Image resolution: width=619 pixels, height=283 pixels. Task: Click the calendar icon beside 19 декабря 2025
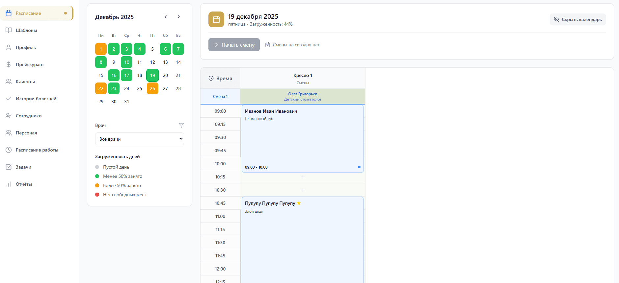216,19
